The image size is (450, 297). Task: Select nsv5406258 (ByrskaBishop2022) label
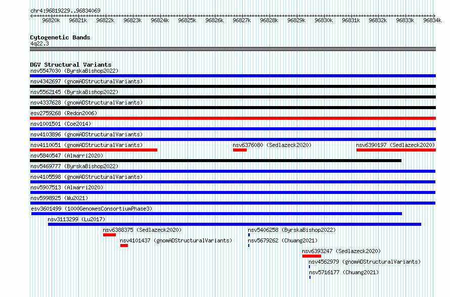292,230
